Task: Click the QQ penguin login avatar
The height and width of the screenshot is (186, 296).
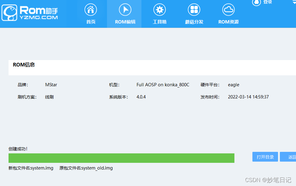Action: point(256,2)
